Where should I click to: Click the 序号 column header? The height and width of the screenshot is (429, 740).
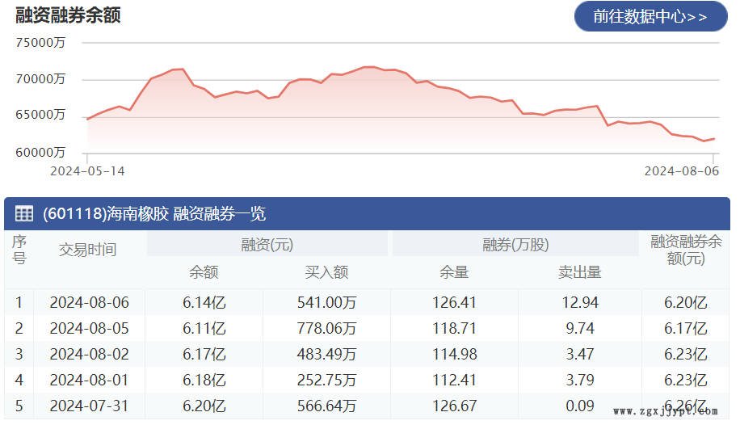click(19, 250)
